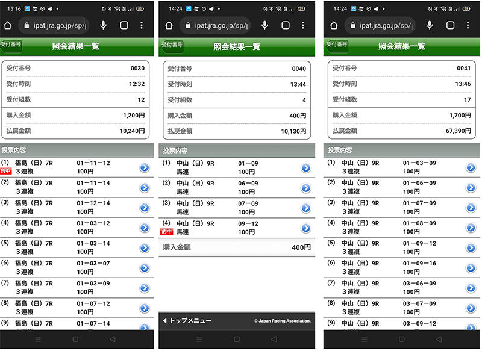This screenshot has width=482, height=354.
Task: Go to トップメニュー link
Action: coord(188,321)
